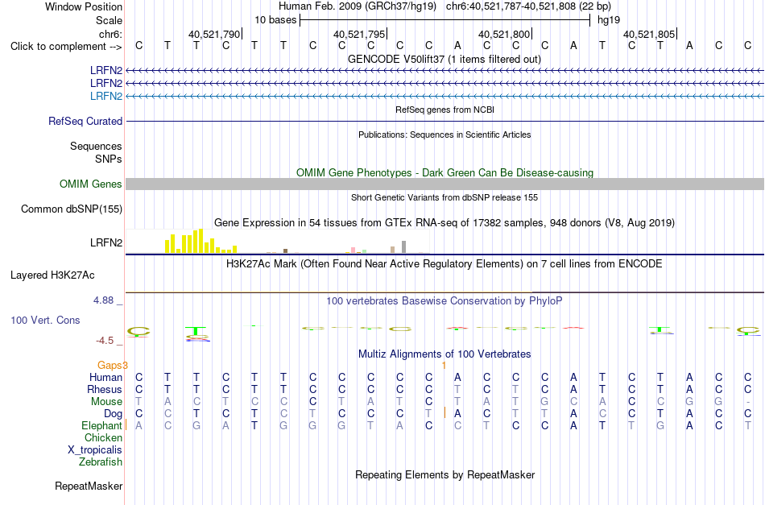This screenshot has width=765, height=505.
Task: Open the 100 Vert. Cons track label
Action: click(45, 320)
